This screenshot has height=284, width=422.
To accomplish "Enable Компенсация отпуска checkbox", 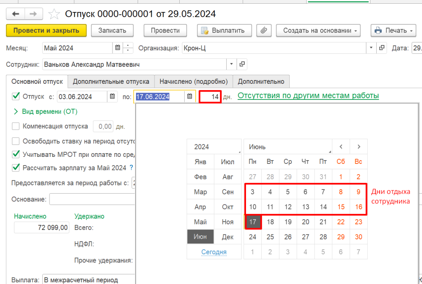I will click(16, 126).
